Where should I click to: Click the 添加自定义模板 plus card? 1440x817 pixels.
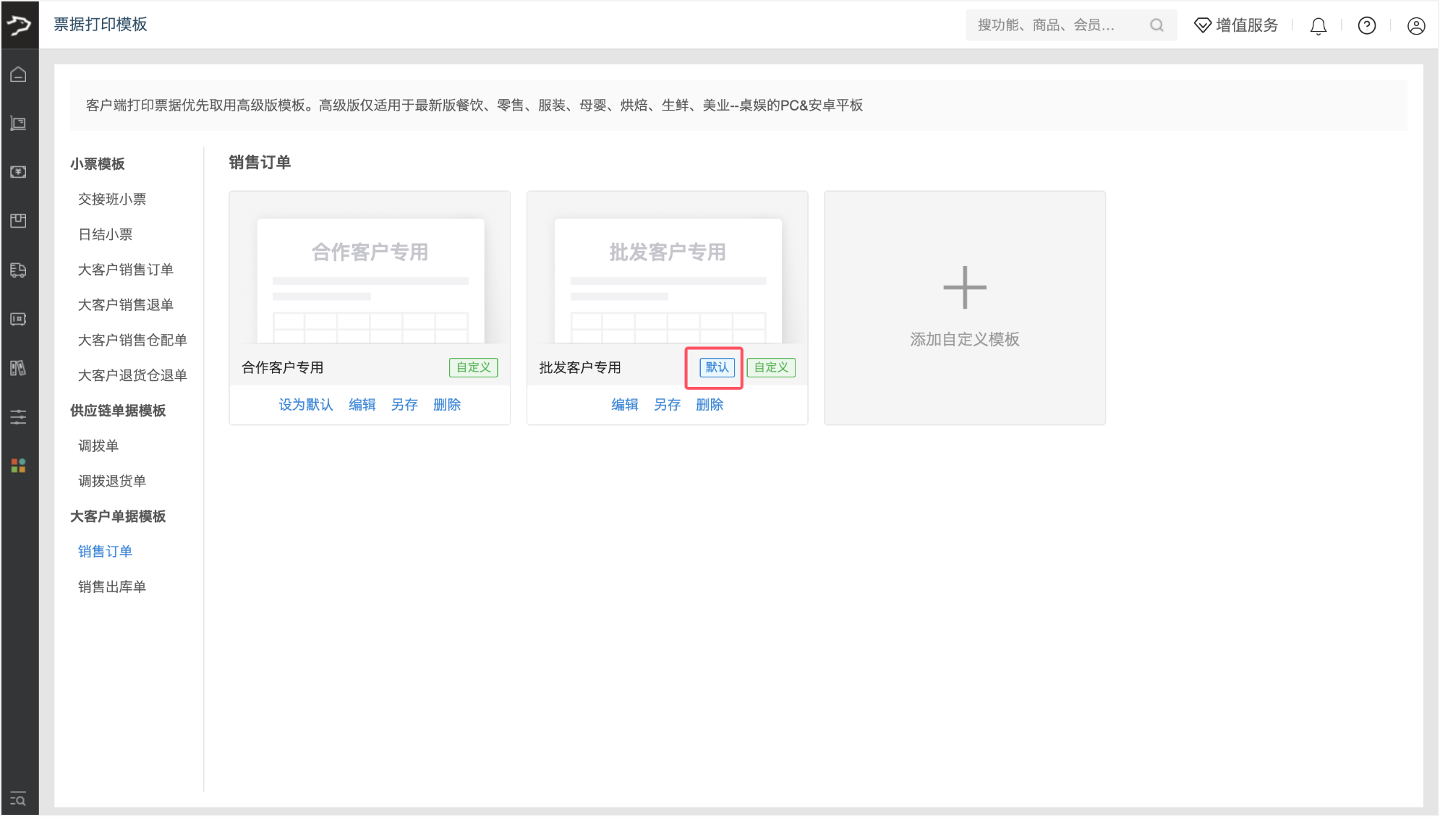pyautogui.click(x=964, y=307)
